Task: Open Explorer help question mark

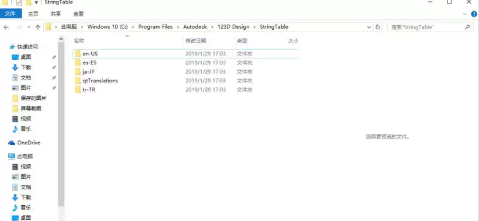Action: (474, 14)
